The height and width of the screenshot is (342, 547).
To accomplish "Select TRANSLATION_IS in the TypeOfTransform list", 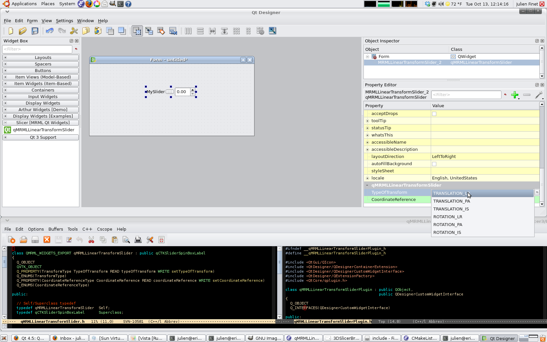I will [x=451, y=209].
